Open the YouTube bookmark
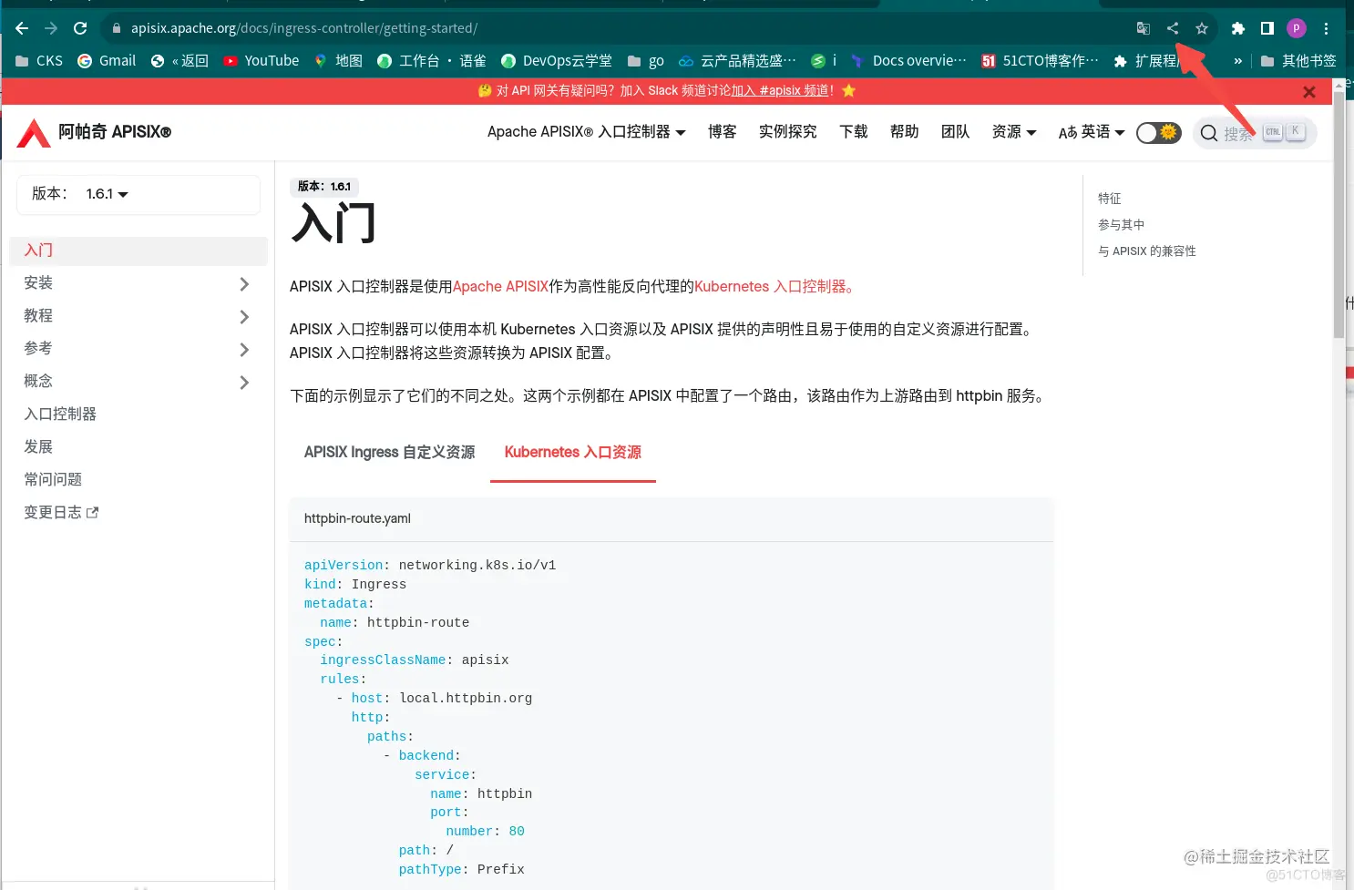The image size is (1354, 890). 262,61
